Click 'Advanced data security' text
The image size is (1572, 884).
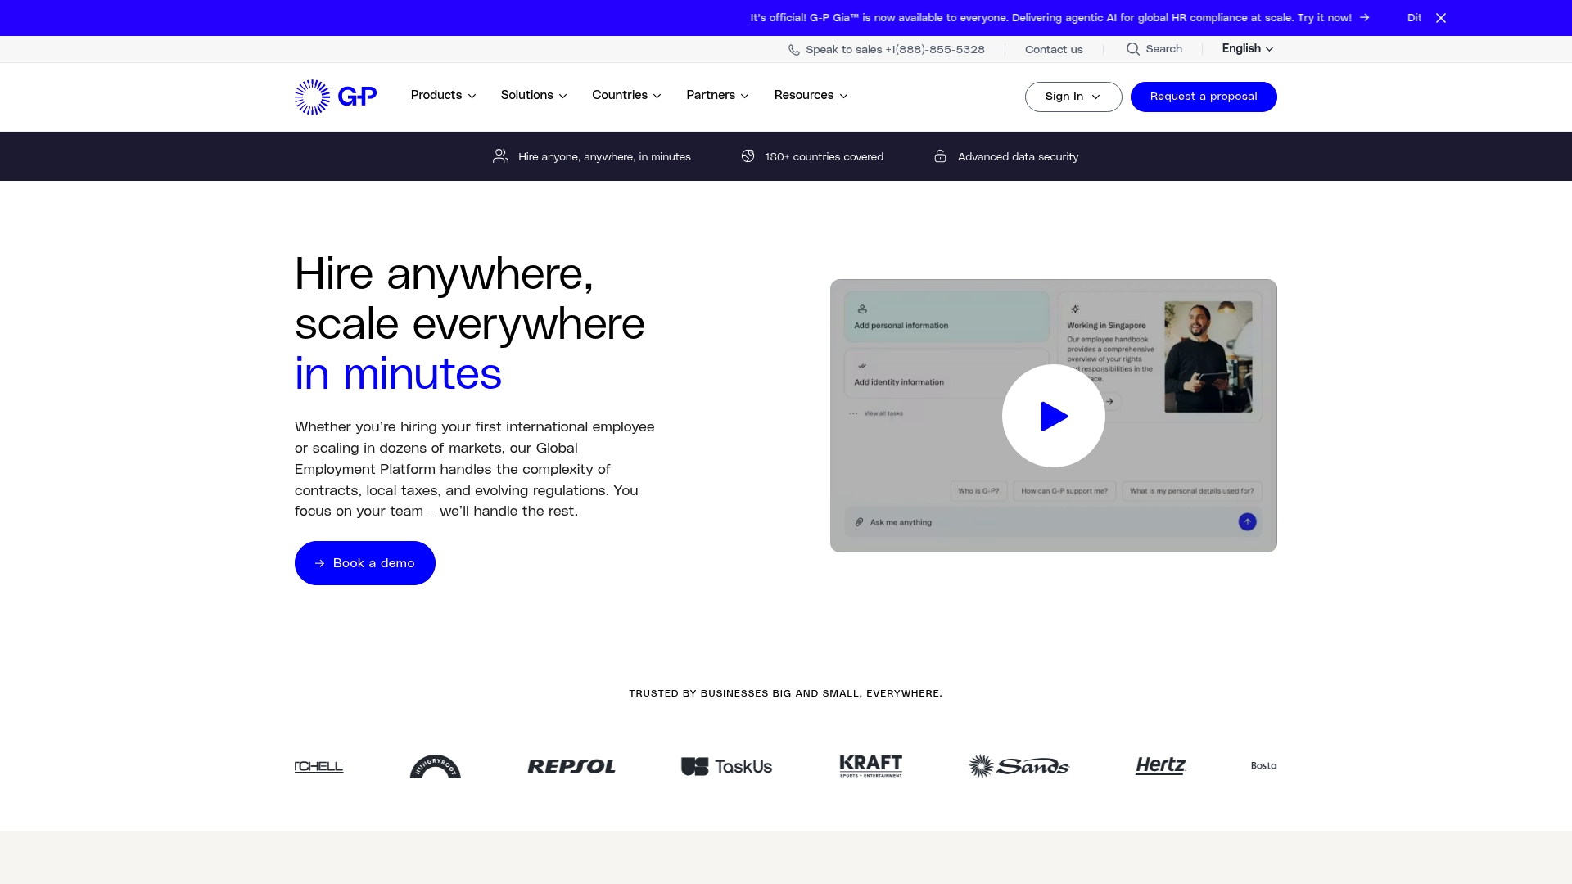(1018, 157)
